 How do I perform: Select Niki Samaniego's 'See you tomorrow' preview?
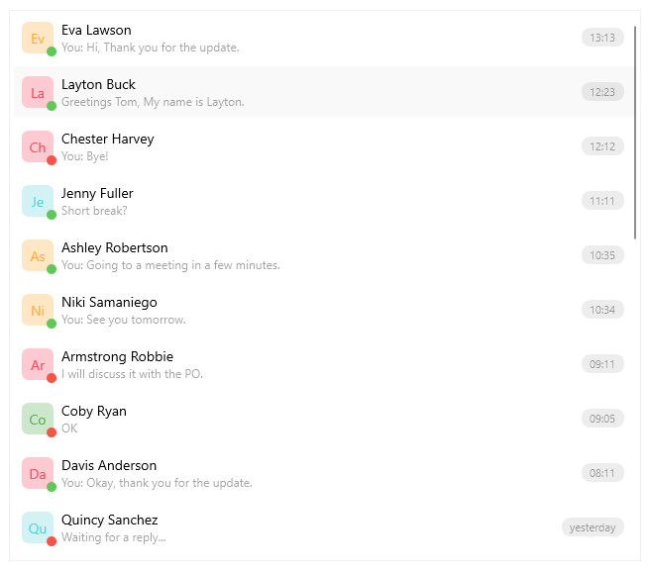point(124,320)
